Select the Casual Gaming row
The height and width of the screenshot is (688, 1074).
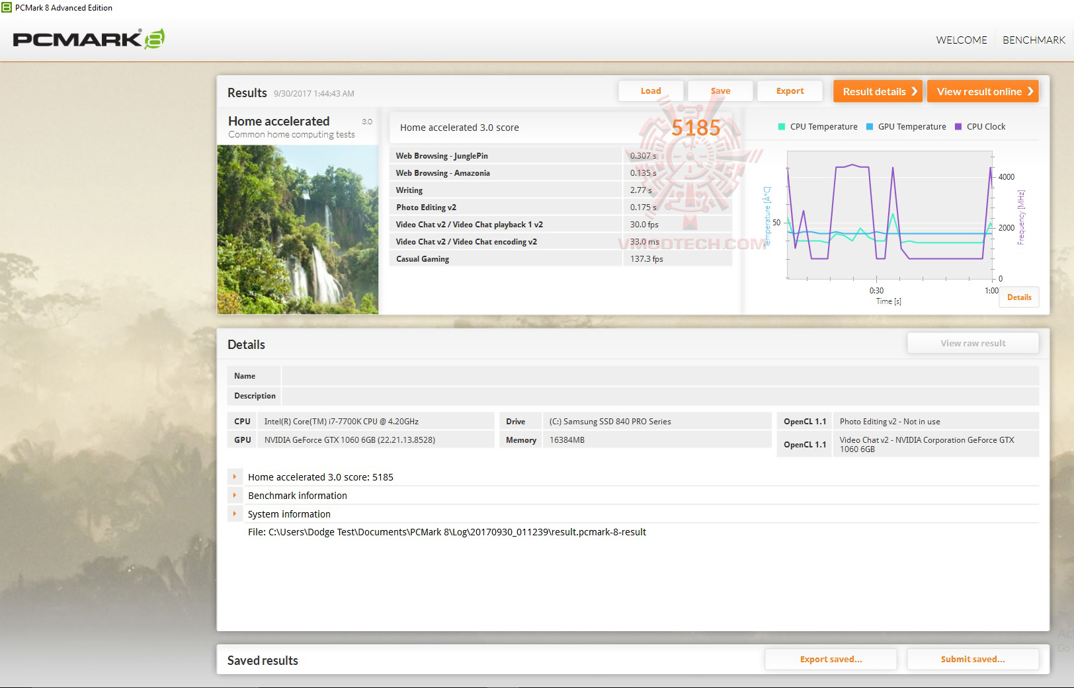[x=561, y=259]
